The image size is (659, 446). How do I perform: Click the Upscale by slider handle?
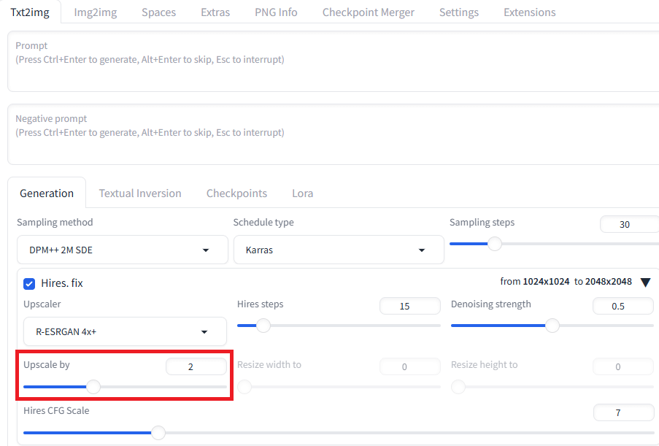pos(93,387)
